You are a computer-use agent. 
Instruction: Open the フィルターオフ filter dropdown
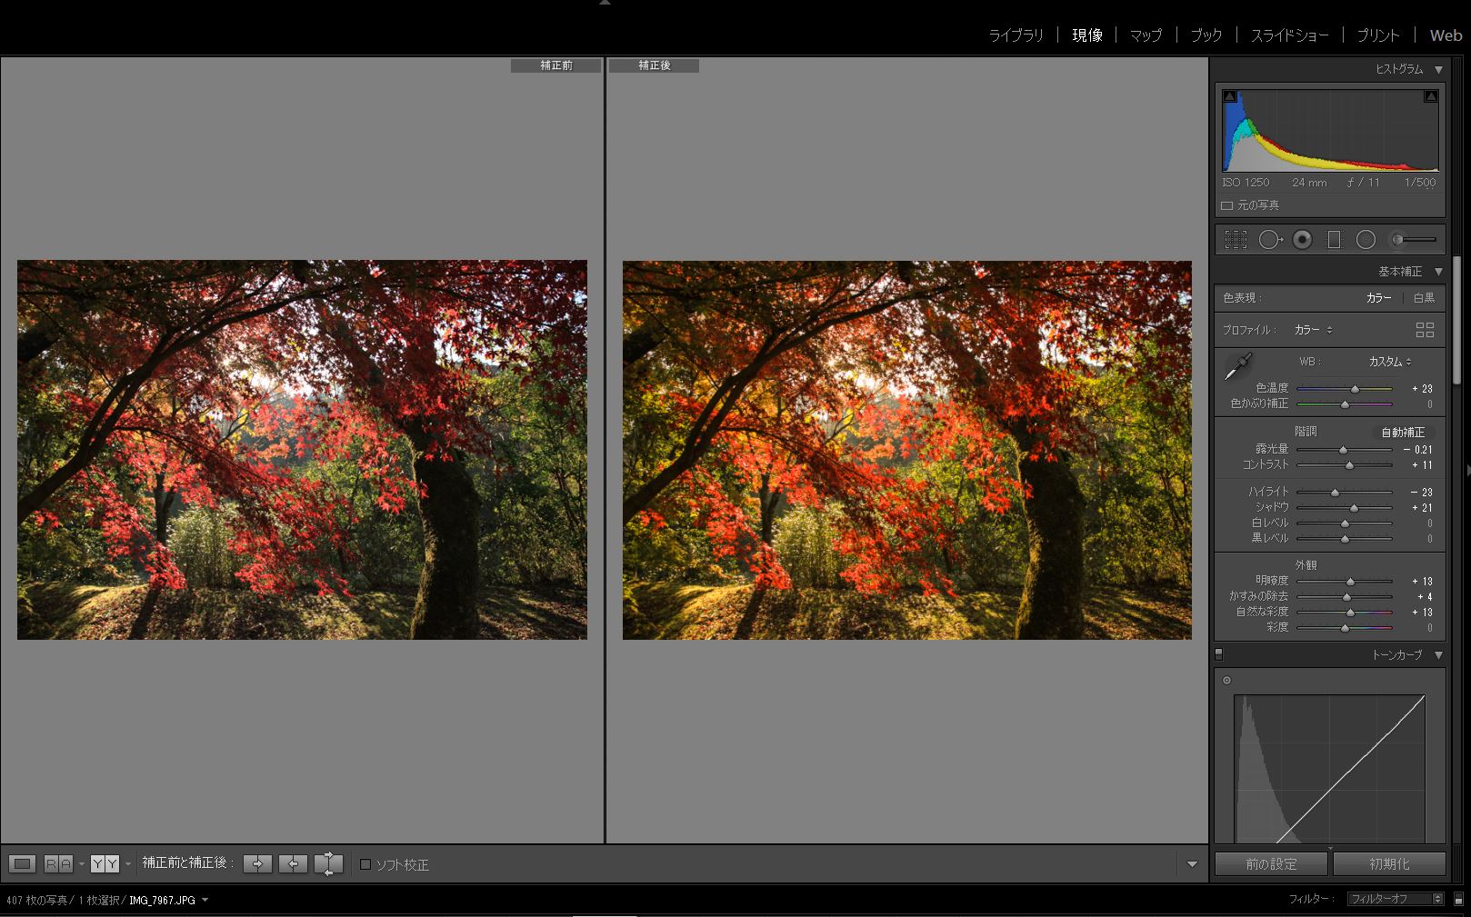pos(1396,899)
